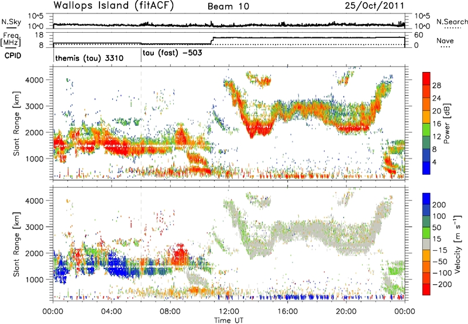Viewport: 468px width, 324px height.
Task: Click the date '25/Oct/2011'
Action: point(374,6)
